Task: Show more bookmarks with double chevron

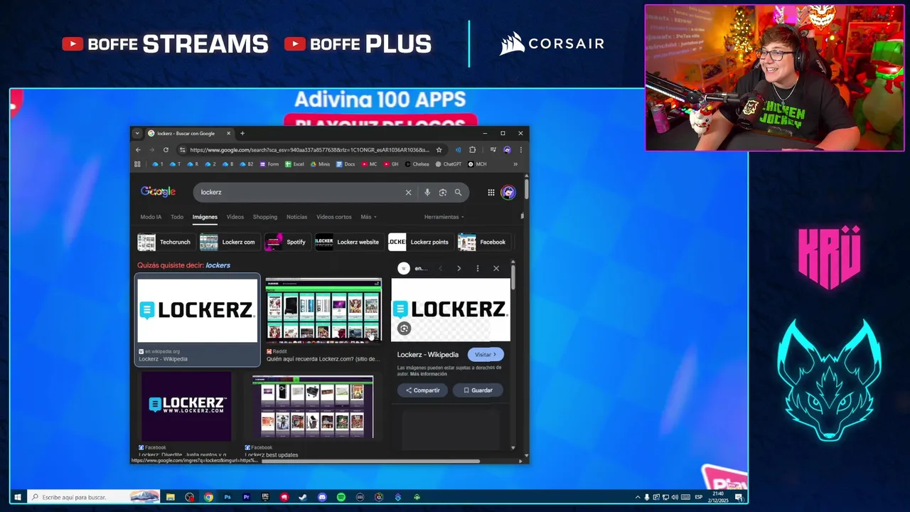Action: pos(515,164)
